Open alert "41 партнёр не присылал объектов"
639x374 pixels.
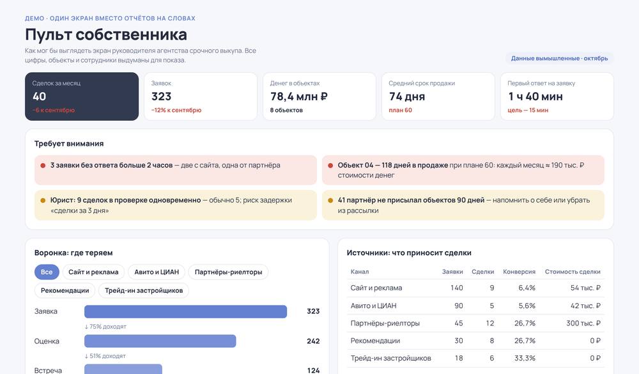coord(463,205)
